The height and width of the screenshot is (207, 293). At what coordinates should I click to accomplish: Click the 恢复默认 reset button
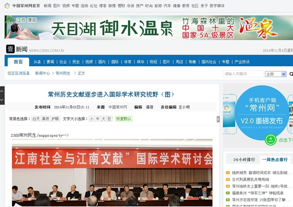124,119
